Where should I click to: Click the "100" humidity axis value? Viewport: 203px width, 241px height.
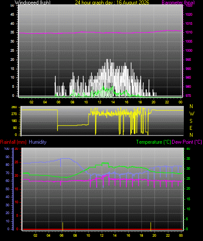[x=7, y=149]
